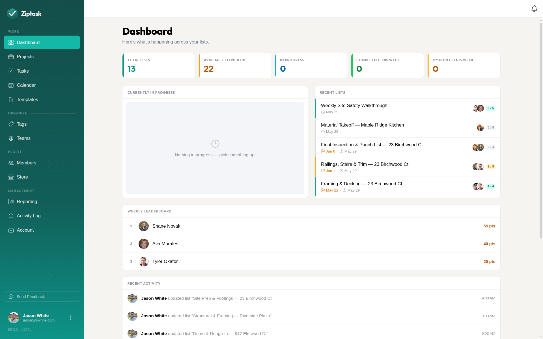Viewport: 543px width, 339px height.
Task: Click the Members people icon
Action: (x=11, y=163)
